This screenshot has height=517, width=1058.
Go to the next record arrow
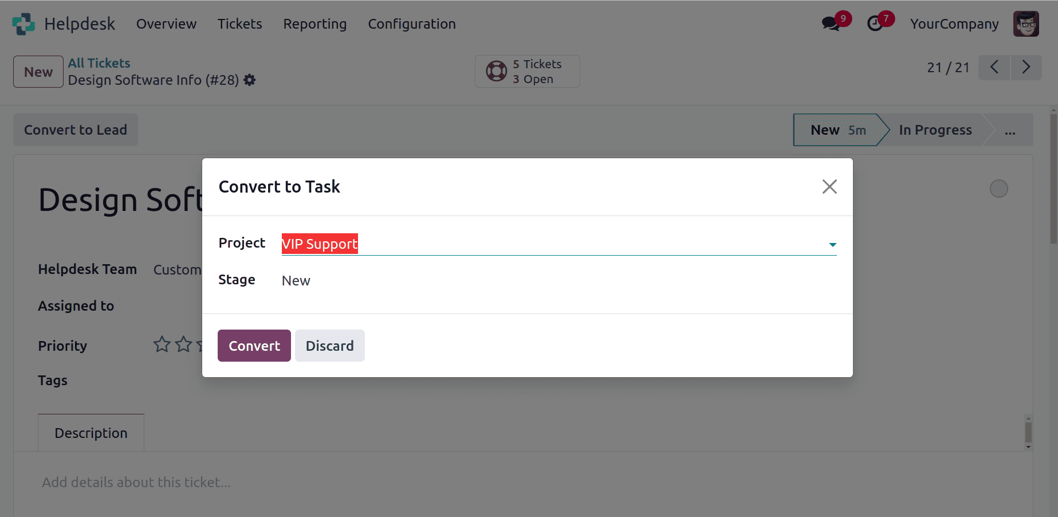coord(1026,67)
